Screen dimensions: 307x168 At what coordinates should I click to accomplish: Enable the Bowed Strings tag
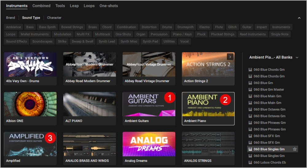coord(72,27)
